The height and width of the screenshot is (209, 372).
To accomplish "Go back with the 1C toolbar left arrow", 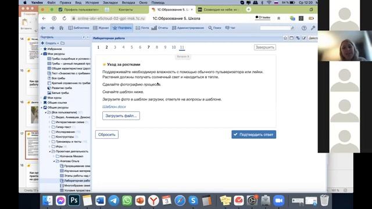I will [43, 28].
